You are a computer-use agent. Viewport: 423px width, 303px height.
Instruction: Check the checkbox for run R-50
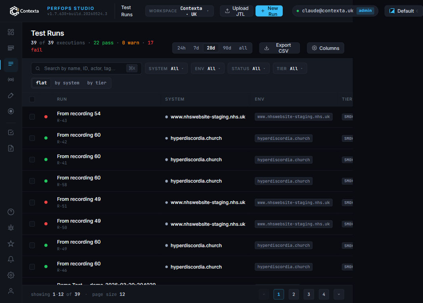(32, 224)
